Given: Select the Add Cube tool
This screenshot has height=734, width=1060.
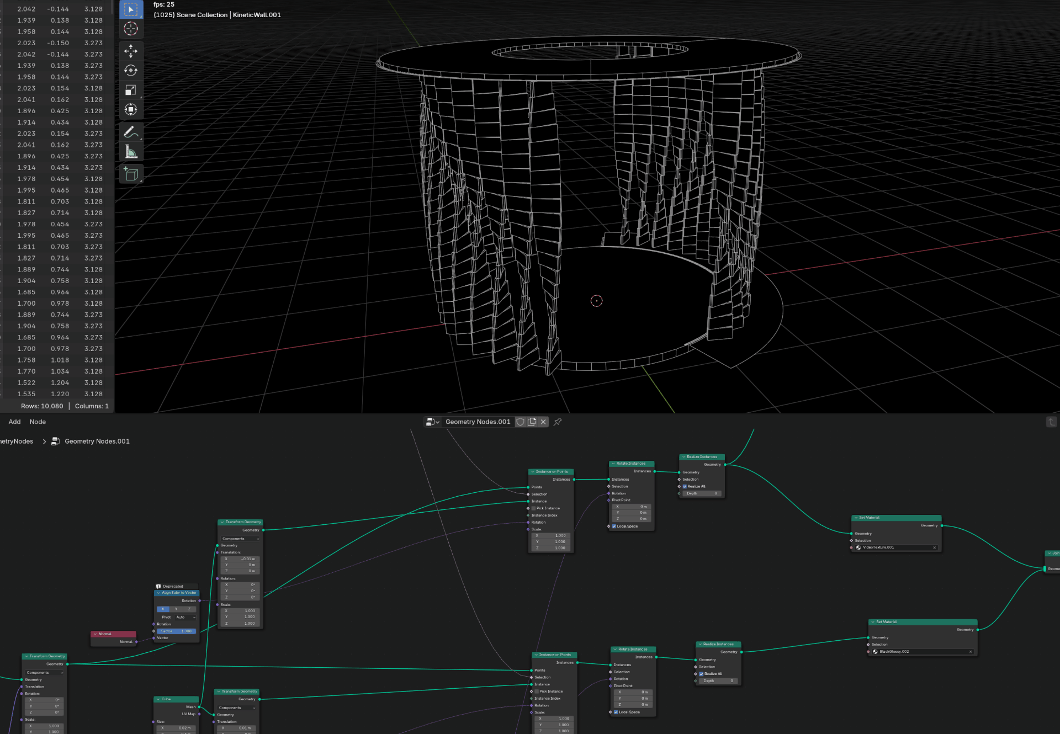Looking at the screenshot, I should click(x=131, y=174).
